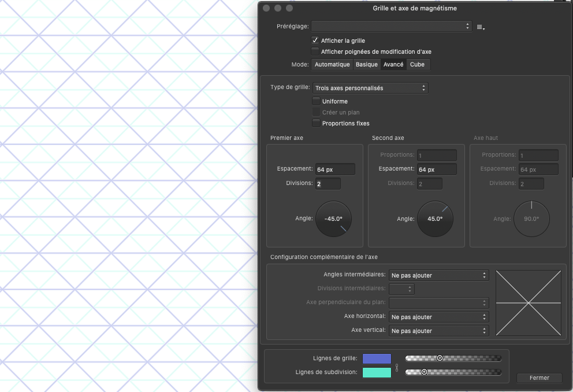Switch Mode to Cube
This screenshot has height=392, width=573.
pyautogui.click(x=418, y=64)
